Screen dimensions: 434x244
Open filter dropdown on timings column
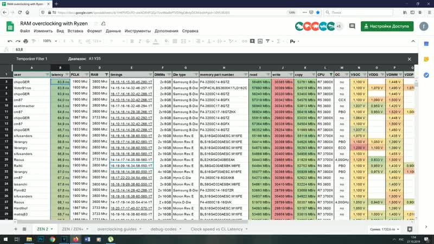tap(150, 75)
